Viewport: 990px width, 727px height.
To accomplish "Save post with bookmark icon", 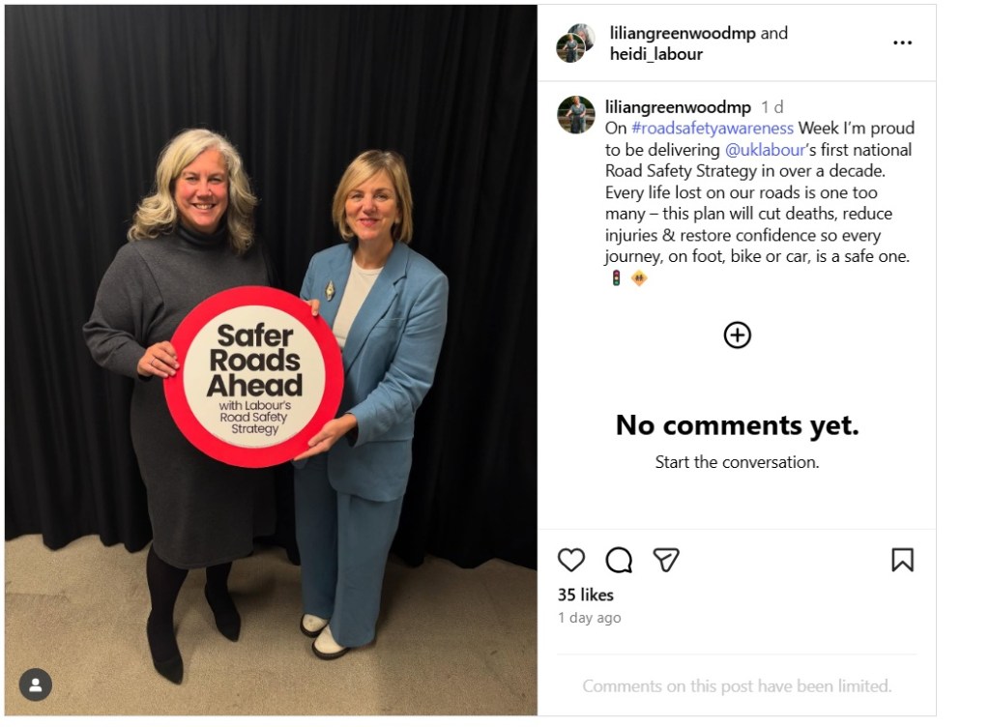I will tap(902, 560).
